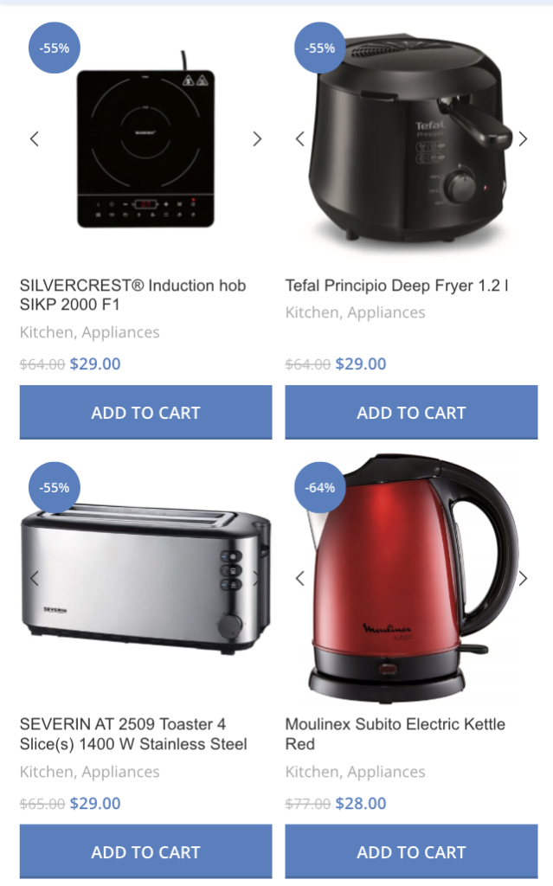Open Tefal Principio Deep Fryer 1.2 l title
Image resolution: width=553 pixels, height=886 pixels.
point(397,286)
